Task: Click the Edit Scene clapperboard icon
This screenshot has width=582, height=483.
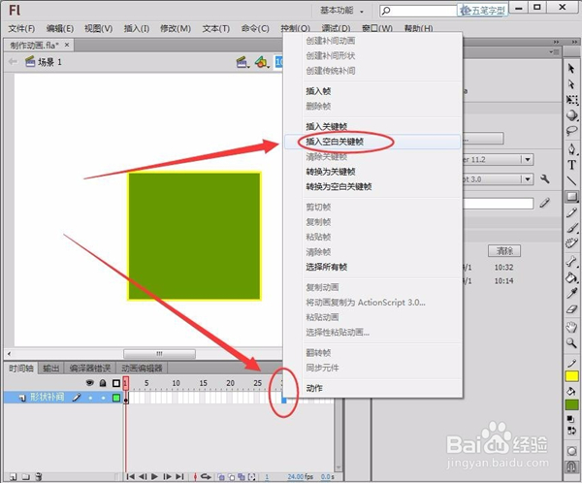Action: pyautogui.click(x=242, y=62)
